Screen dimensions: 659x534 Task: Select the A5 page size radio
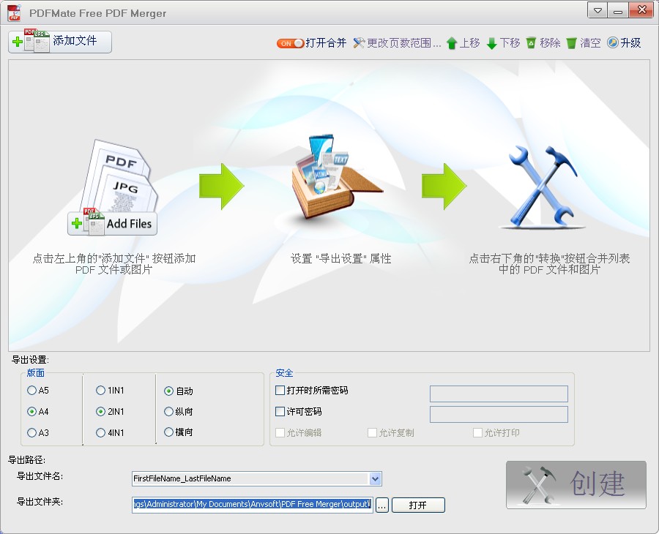31,391
